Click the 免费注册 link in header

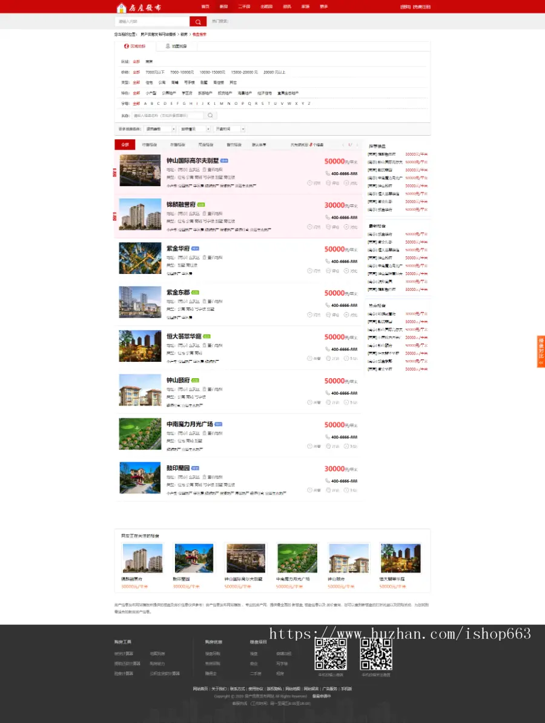pos(421,7)
